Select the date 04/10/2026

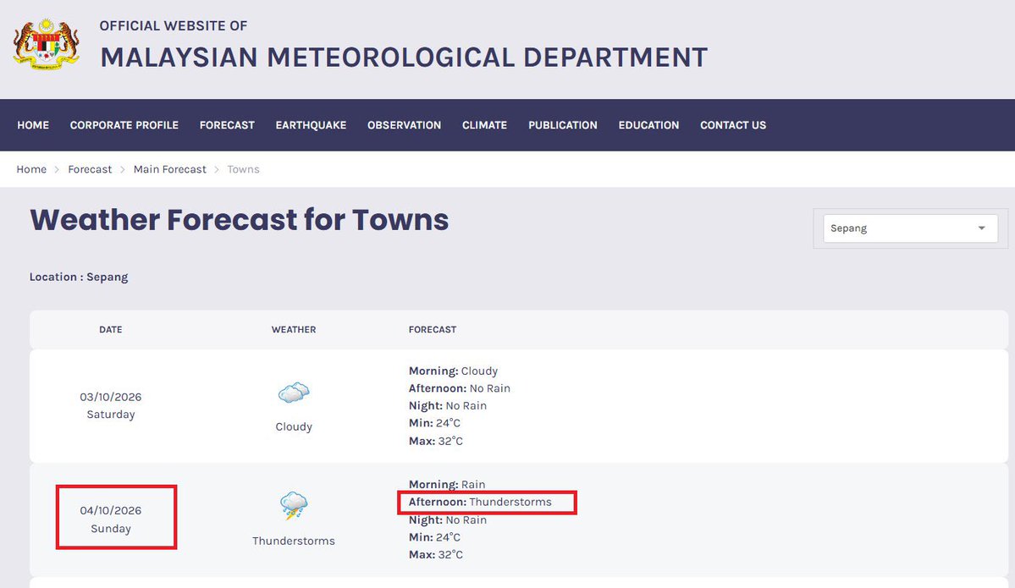[x=111, y=510]
